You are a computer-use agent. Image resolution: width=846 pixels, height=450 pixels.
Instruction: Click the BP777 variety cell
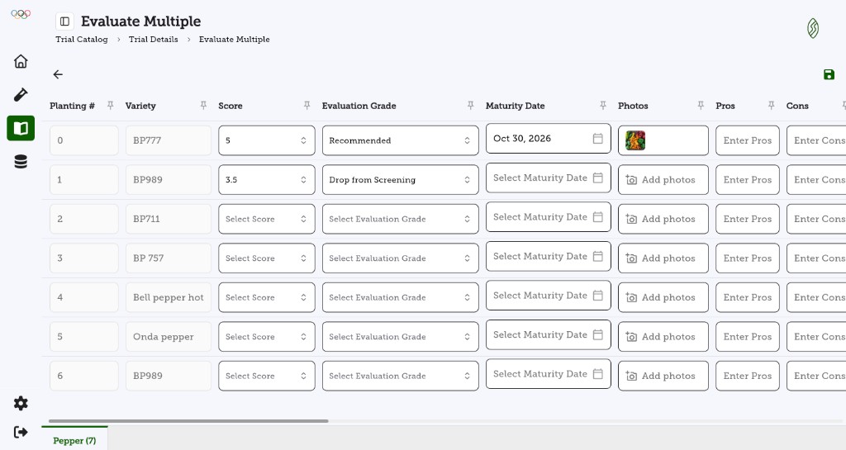[169, 140]
